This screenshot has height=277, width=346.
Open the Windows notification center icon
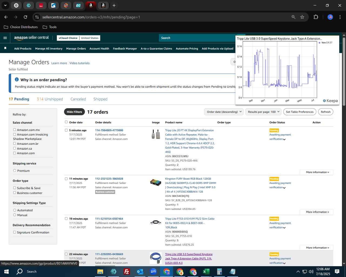[x=337, y=272]
